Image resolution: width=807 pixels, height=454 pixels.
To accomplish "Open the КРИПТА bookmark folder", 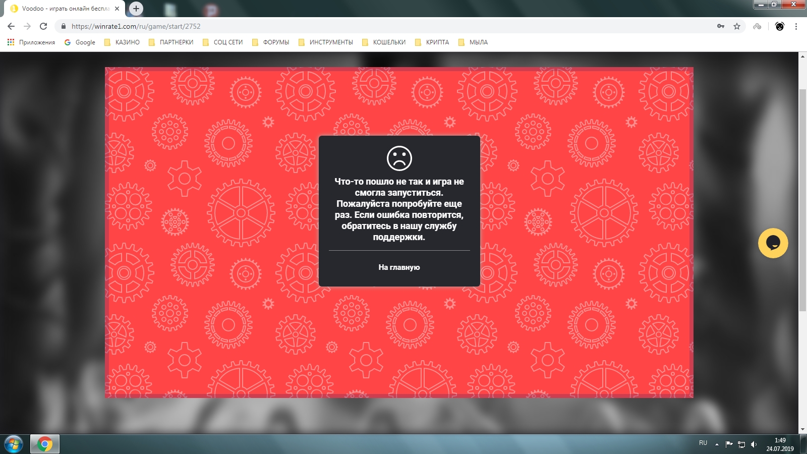I will click(432, 42).
